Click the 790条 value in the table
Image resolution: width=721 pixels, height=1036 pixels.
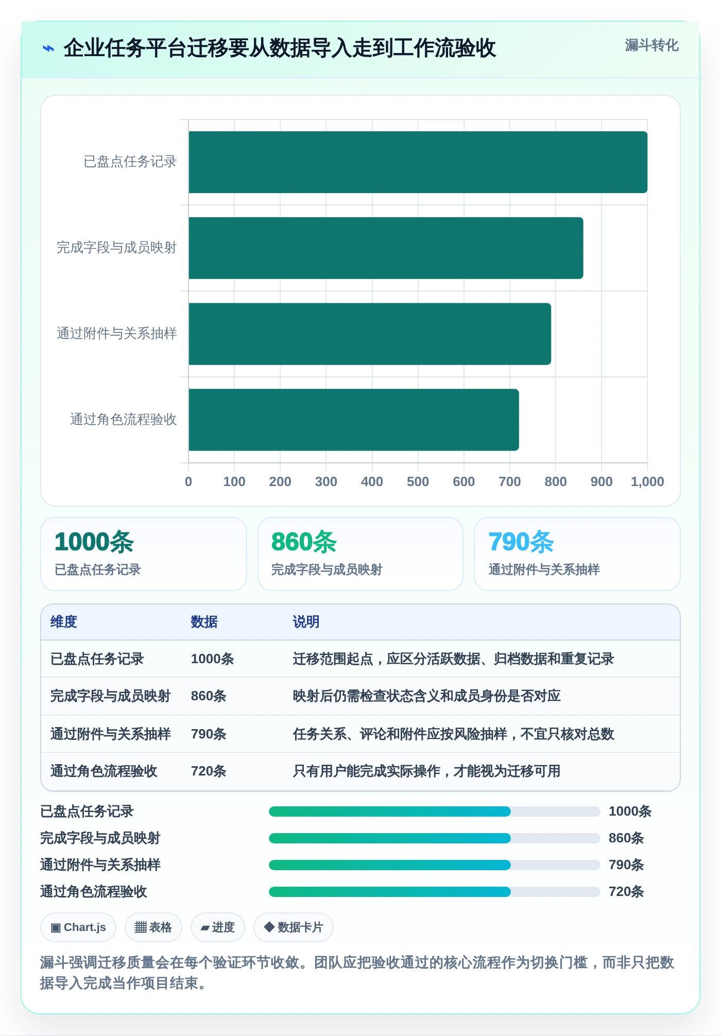tap(209, 734)
